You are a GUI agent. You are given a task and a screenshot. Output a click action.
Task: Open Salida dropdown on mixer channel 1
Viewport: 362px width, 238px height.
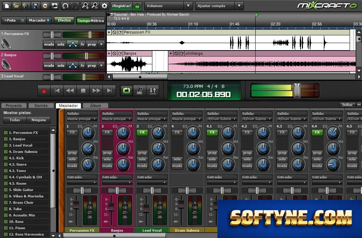(x=82, y=119)
